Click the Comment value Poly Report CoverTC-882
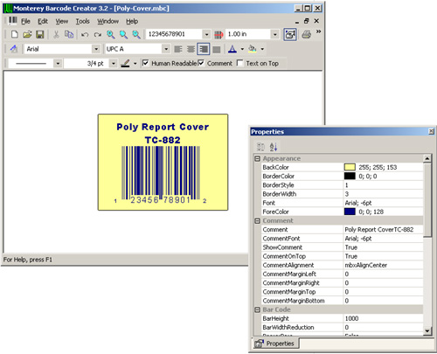This screenshot has height=354, width=437. (x=379, y=230)
